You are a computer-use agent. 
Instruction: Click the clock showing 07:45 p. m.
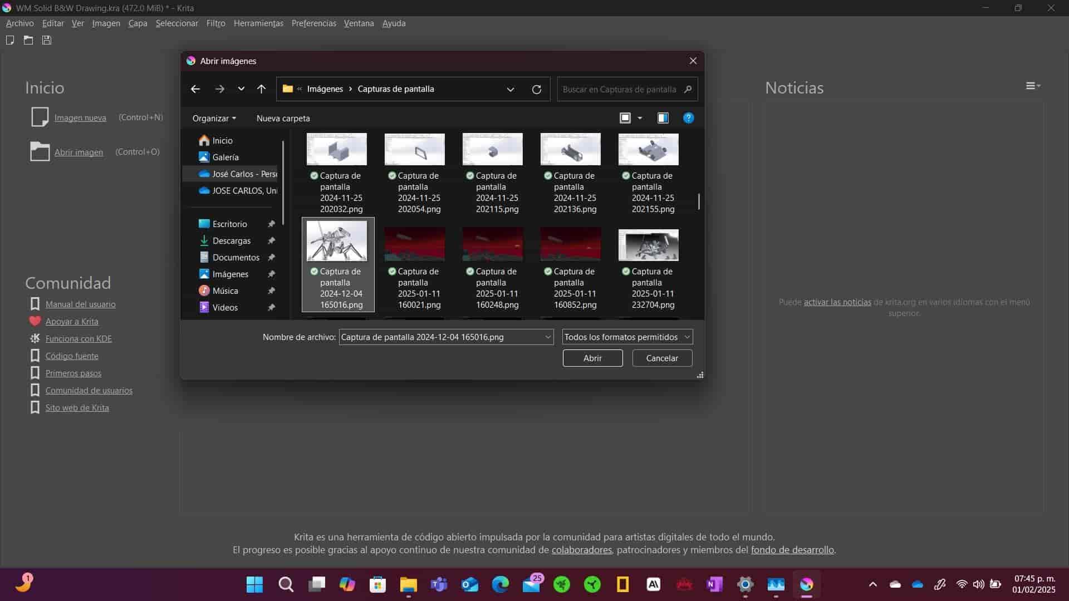[1034, 579]
